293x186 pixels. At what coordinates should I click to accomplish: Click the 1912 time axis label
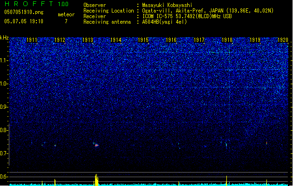pyautogui.click(x=60, y=40)
